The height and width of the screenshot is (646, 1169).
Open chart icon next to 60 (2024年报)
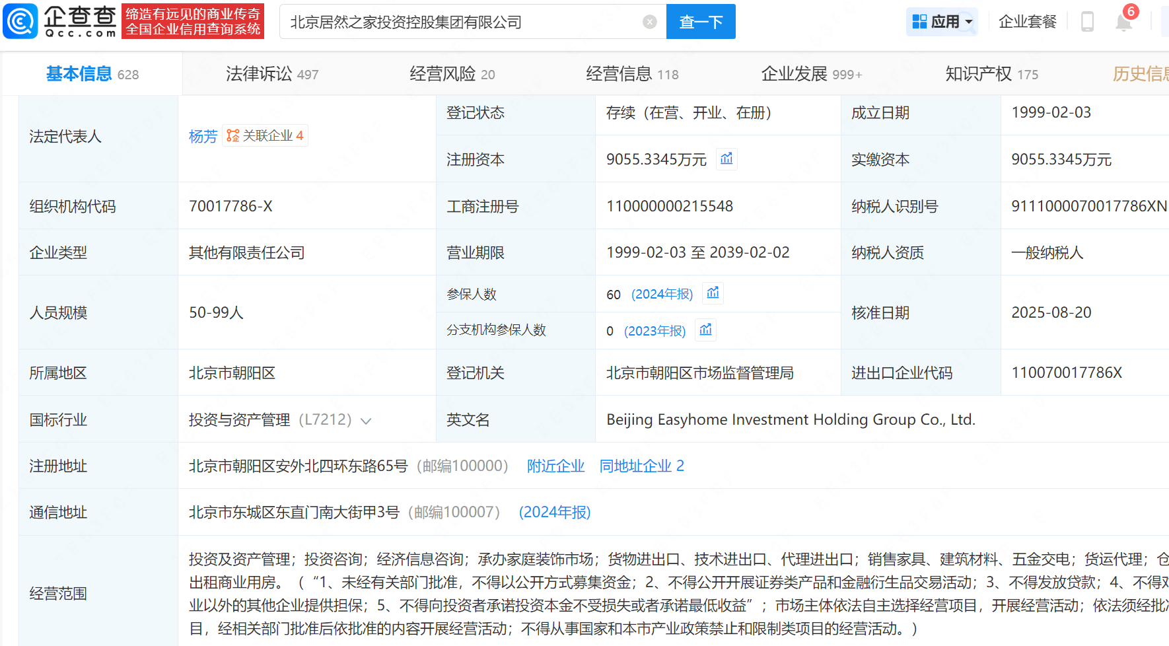point(713,293)
